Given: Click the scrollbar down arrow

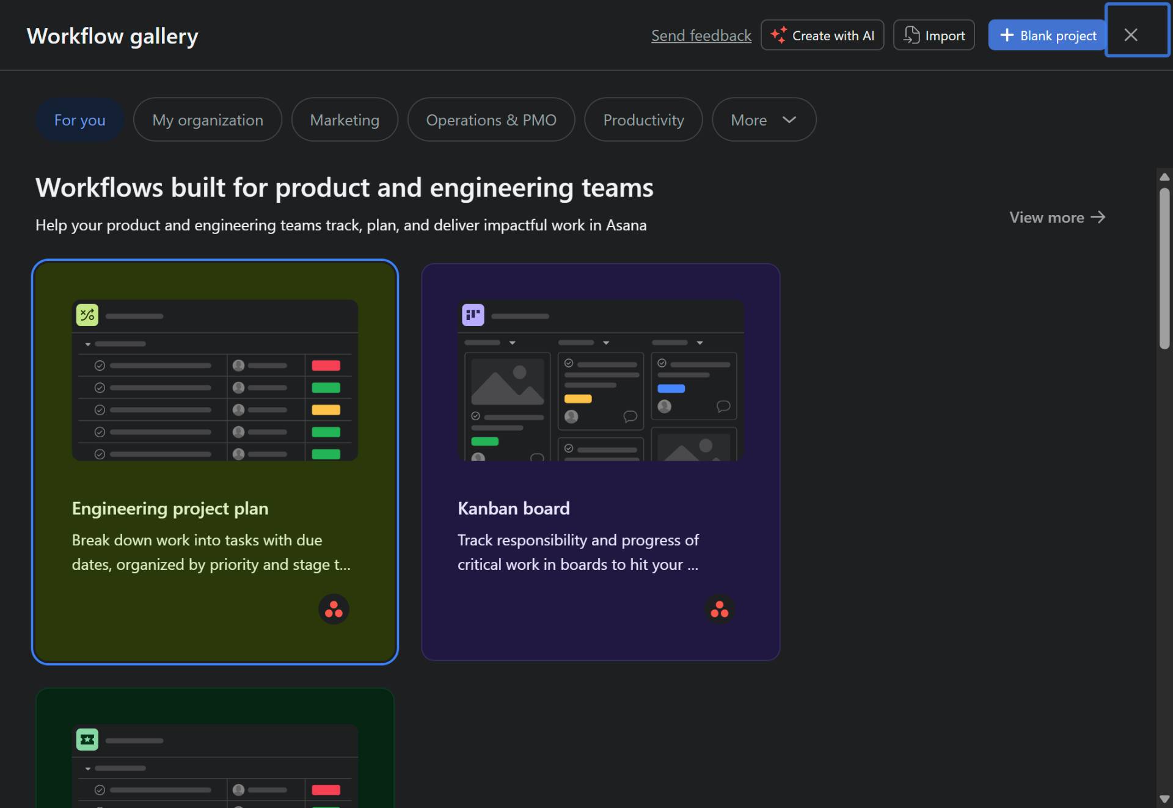Looking at the screenshot, I should pyautogui.click(x=1164, y=799).
